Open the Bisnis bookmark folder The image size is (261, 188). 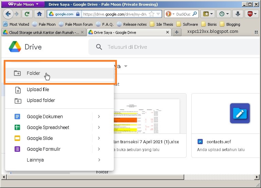tap(209, 24)
